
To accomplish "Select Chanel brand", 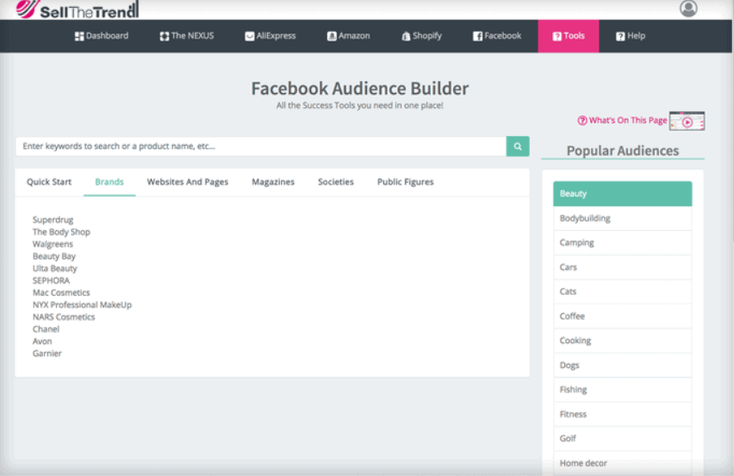I will click(x=46, y=329).
